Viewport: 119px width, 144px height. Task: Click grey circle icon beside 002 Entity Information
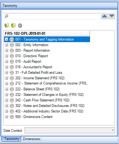click(12, 45)
